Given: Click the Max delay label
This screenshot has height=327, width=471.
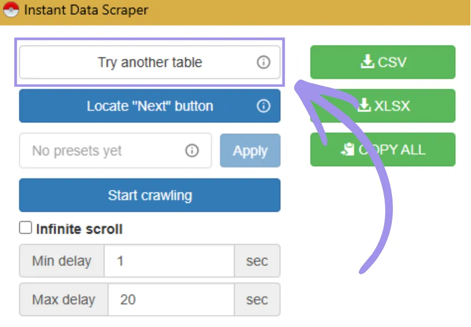Looking at the screenshot, I should (64, 300).
